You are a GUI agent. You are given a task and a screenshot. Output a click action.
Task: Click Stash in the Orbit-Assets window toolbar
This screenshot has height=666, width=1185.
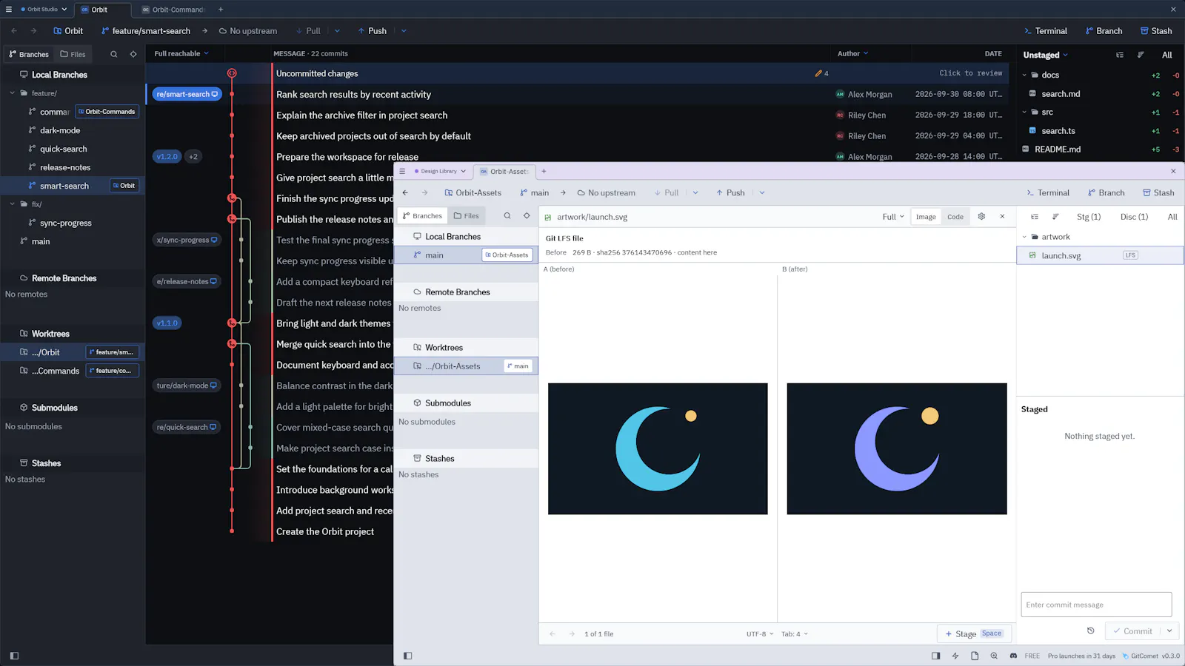(1158, 192)
